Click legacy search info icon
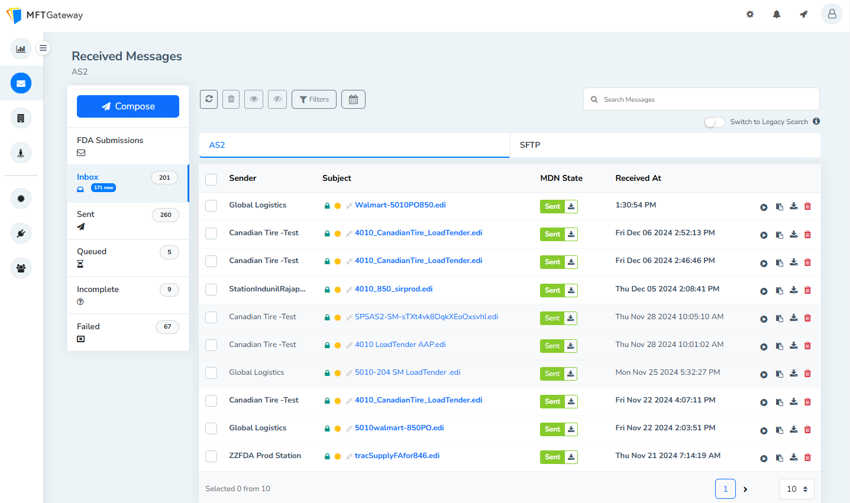This screenshot has width=850, height=503. click(816, 121)
